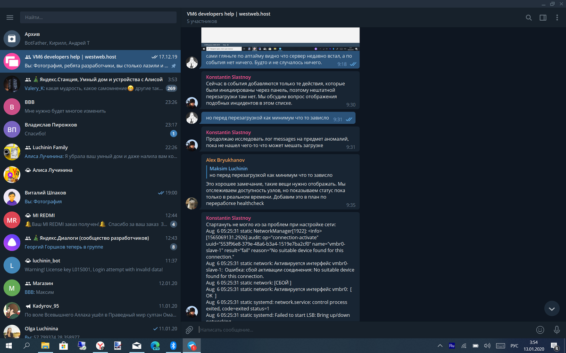The height and width of the screenshot is (353, 566).
Task: Open luchinin_bot chat
Action: coord(91,265)
